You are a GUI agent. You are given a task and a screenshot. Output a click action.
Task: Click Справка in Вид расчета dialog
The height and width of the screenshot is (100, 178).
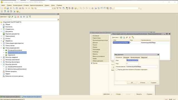(153, 83)
